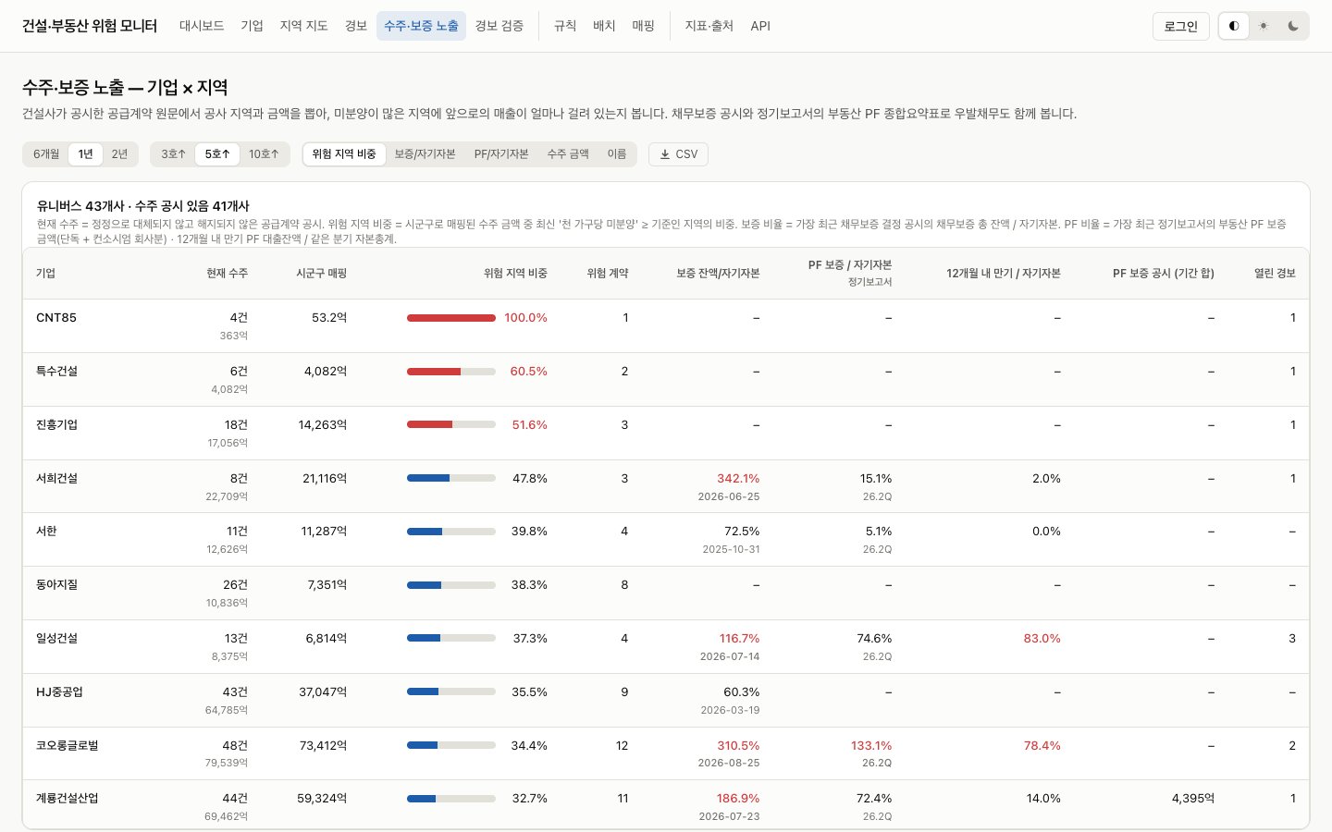Viewport: 1332px width, 832px height.
Task: Click 진흥기업's 51.6% risk share bar
Action: (451, 425)
